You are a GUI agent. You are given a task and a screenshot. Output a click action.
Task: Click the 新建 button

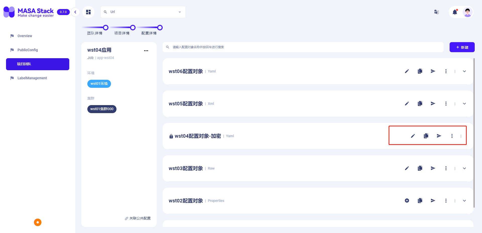pos(462,47)
